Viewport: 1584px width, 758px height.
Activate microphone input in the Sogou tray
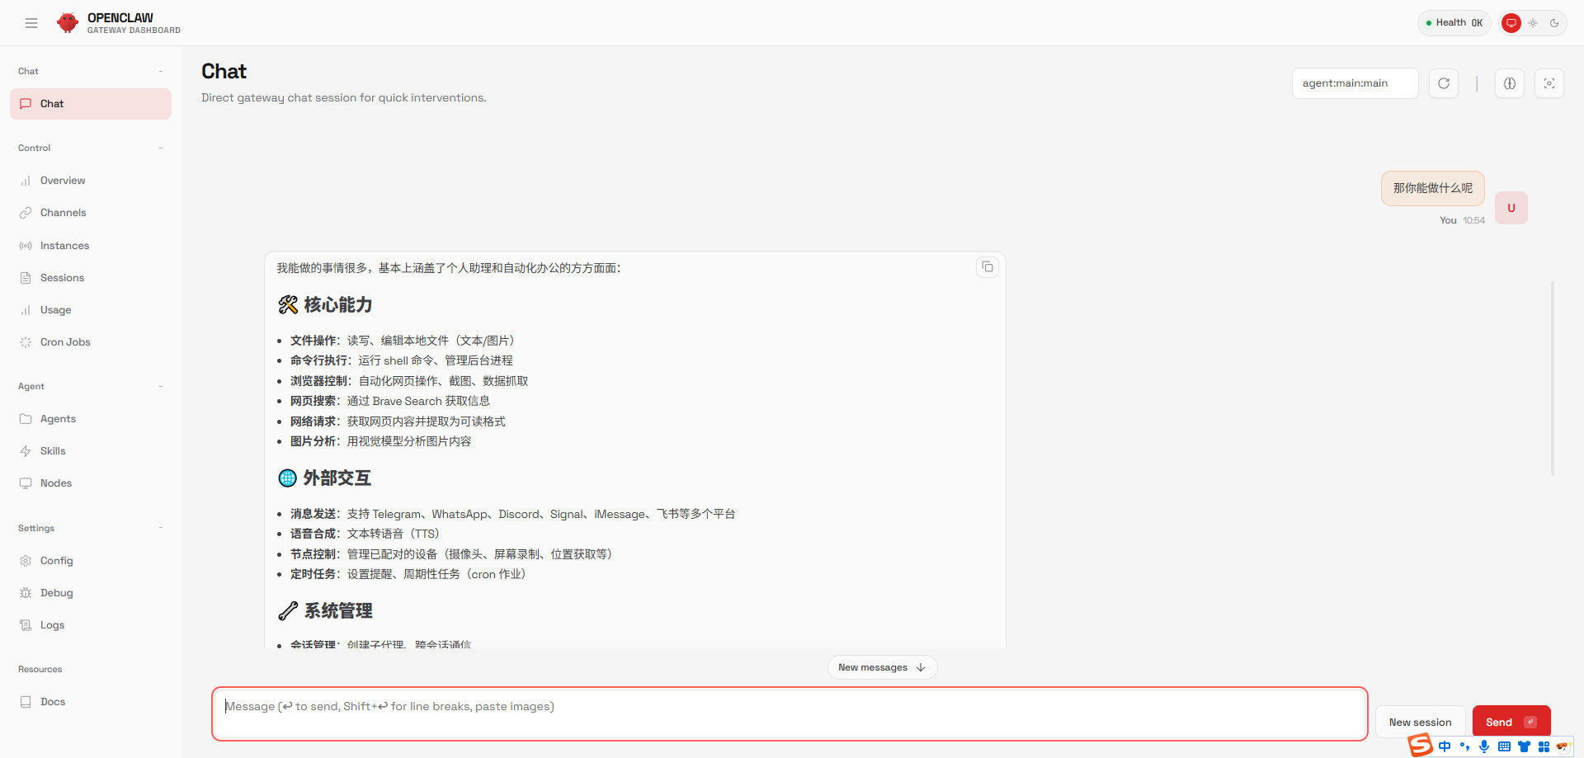point(1484,746)
